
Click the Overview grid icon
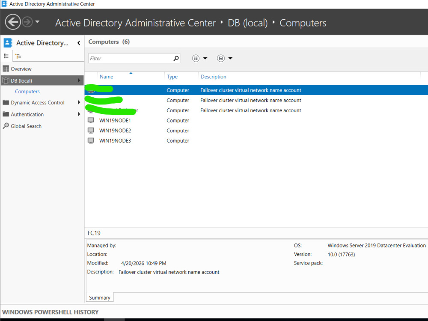(x=6, y=69)
